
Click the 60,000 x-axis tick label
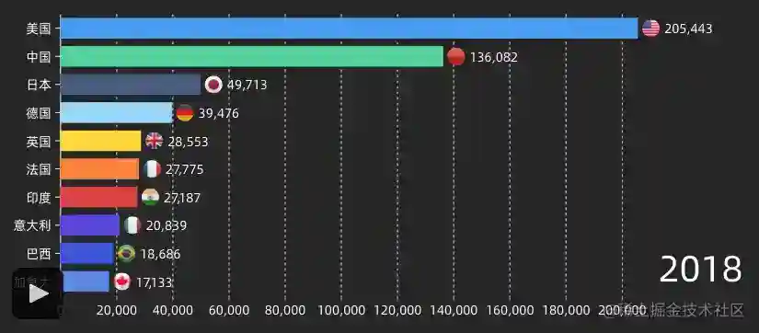click(229, 310)
